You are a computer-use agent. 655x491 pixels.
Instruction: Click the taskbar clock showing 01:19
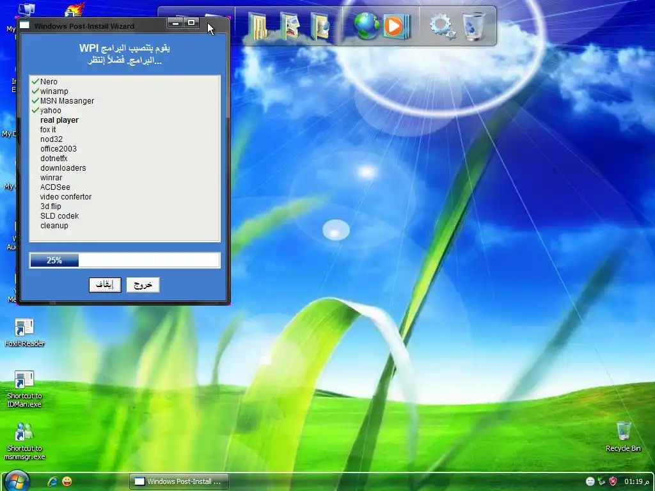(x=636, y=481)
